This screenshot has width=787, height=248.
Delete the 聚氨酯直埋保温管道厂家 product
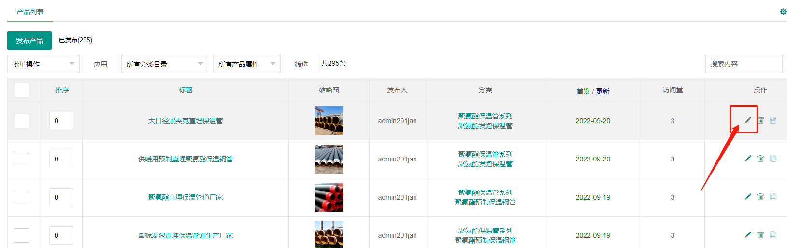click(760, 197)
